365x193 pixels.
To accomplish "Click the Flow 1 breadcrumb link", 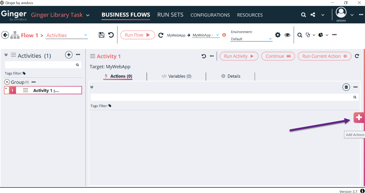I will pyautogui.click(x=30, y=35).
